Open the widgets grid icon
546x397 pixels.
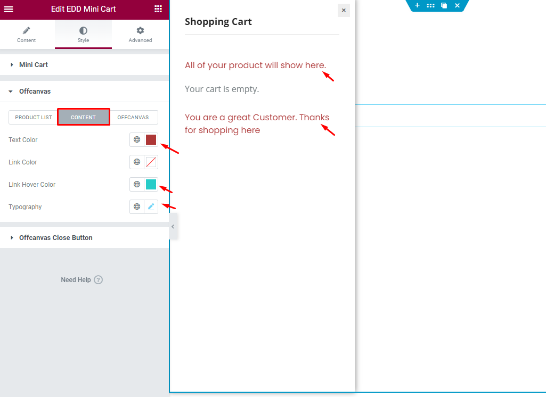pos(158,9)
